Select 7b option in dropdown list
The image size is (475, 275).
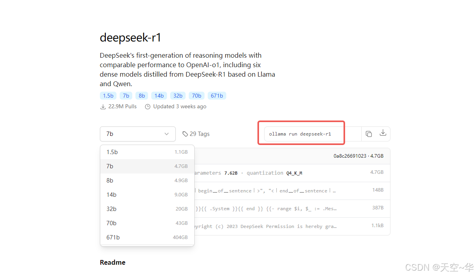click(x=147, y=166)
